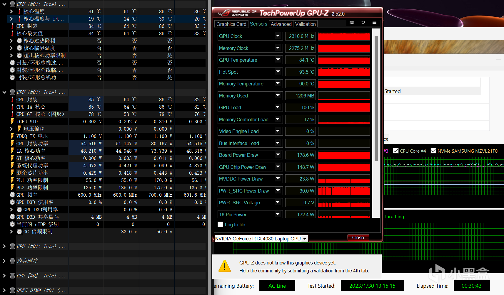Open the PWR_SRC Voltage sensor dropdown
504x295 pixels.
click(278, 202)
